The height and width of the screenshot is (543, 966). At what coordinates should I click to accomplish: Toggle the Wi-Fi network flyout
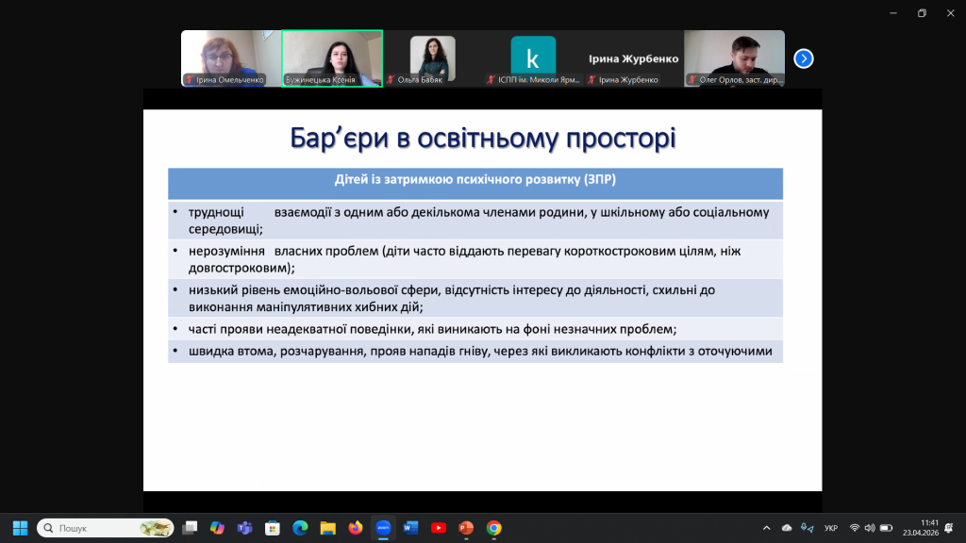[x=855, y=528]
